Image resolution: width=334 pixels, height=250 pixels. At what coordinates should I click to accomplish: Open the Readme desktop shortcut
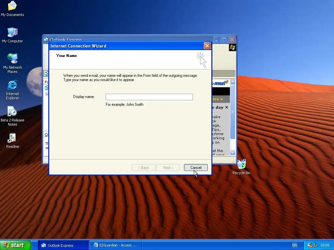(x=12, y=141)
